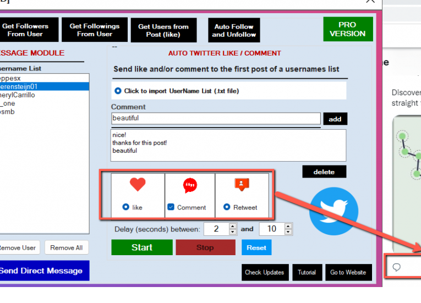The width and height of the screenshot is (421, 303).
Task: Click the delete comment button
Action: (x=324, y=172)
